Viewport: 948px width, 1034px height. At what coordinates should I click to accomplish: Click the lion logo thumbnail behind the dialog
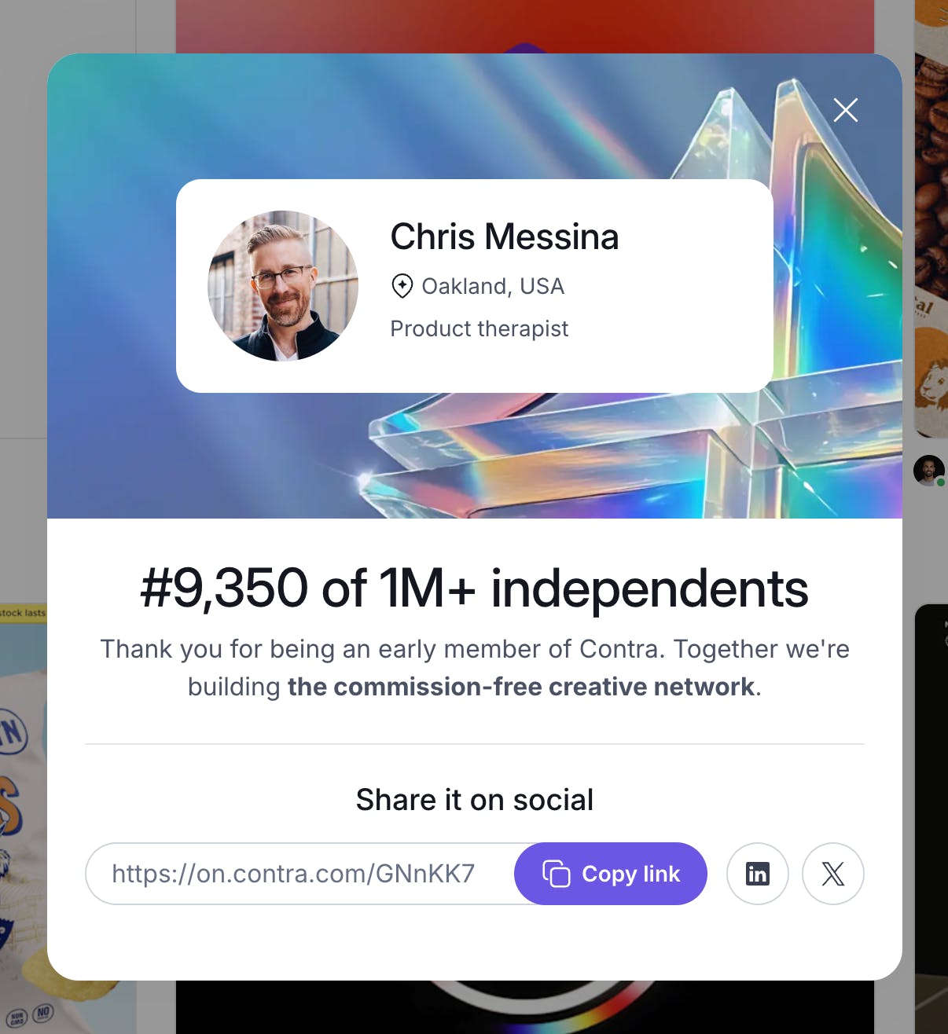pos(933,383)
